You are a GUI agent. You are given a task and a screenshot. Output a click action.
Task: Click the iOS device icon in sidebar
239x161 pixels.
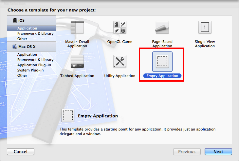tap(15, 20)
